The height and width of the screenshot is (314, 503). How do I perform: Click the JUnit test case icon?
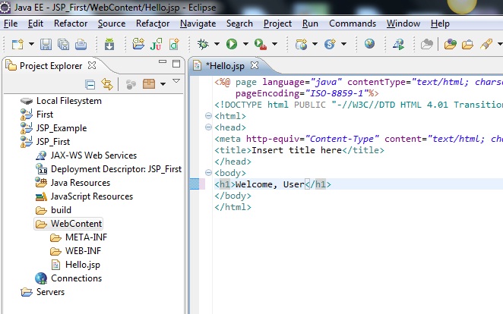(x=156, y=44)
